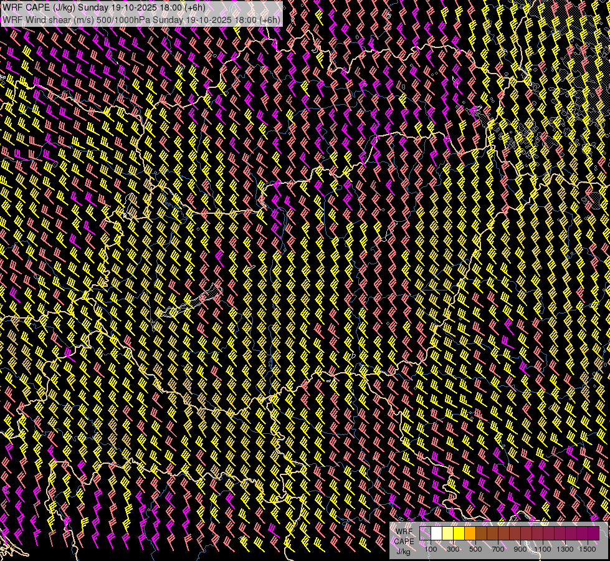610x561 pixels.
Task: Click the WRF CAPE title line
Action: click(x=104, y=7)
